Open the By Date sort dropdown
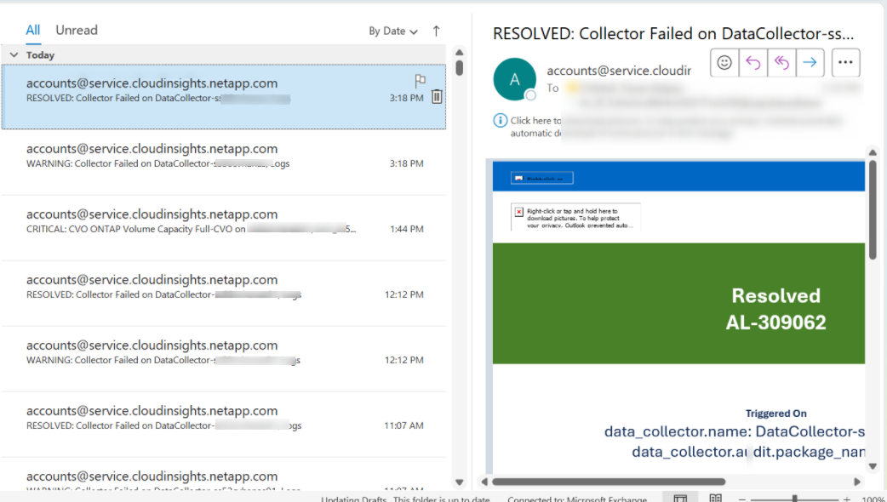 coord(392,31)
